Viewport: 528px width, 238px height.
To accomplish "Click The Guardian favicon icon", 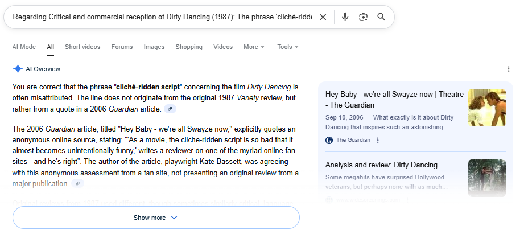I will (x=329, y=140).
